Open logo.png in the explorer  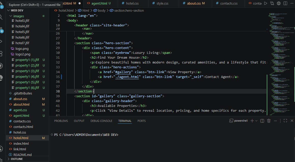22,49
